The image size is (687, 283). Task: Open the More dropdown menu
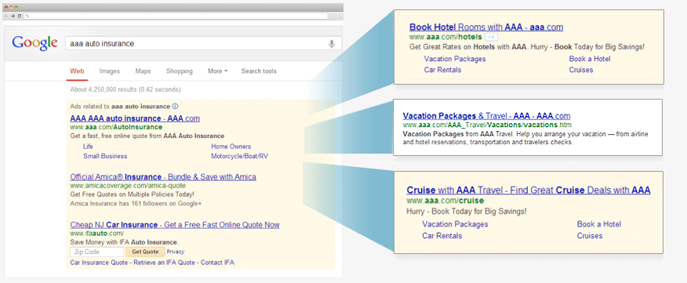pyautogui.click(x=217, y=71)
